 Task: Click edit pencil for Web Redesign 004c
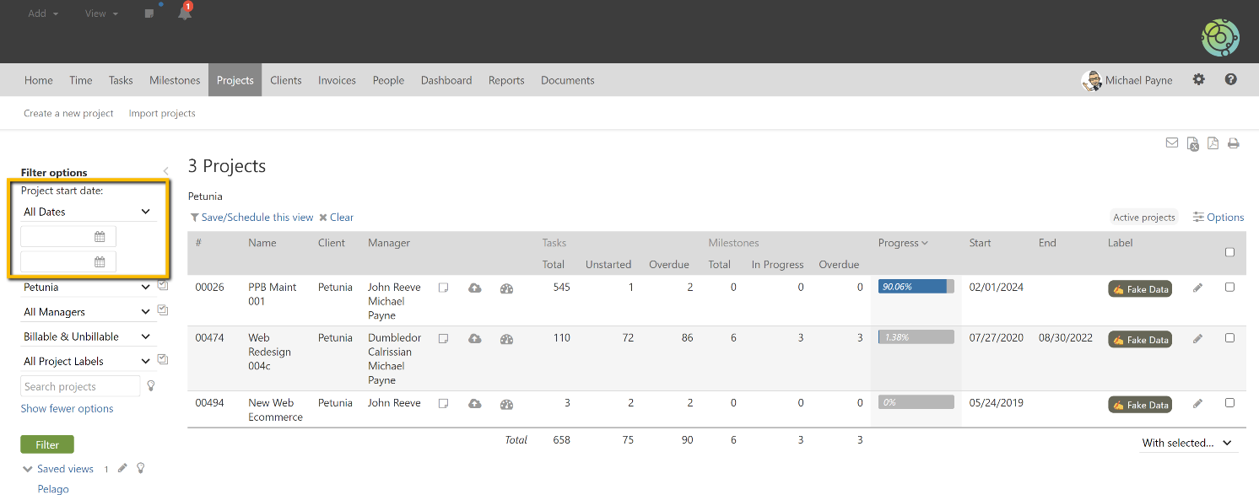(x=1197, y=339)
